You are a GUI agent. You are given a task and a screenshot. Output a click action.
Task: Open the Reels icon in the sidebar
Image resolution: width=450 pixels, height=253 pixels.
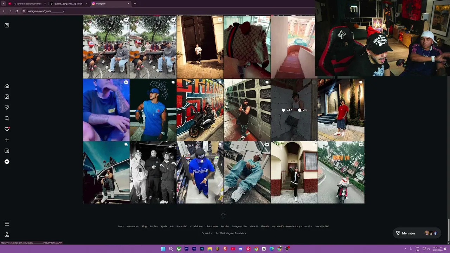click(7, 97)
